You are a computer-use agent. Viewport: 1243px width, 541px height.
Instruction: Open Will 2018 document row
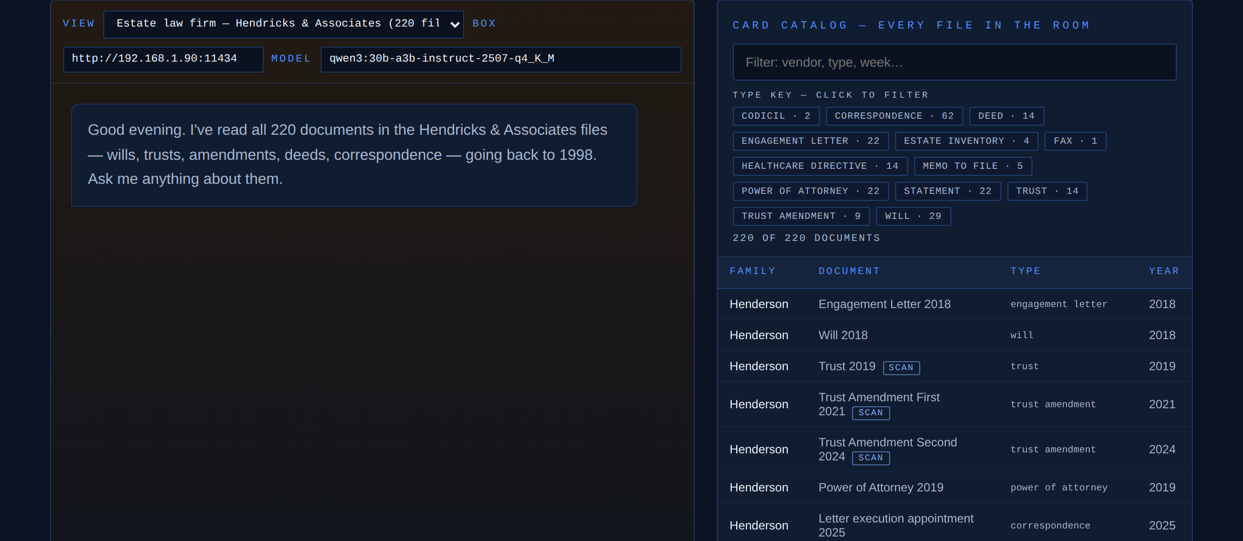tap(954, 335)
